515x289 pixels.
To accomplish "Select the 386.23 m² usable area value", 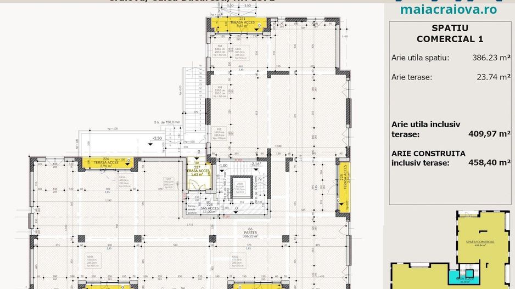I will pos(491,58).
